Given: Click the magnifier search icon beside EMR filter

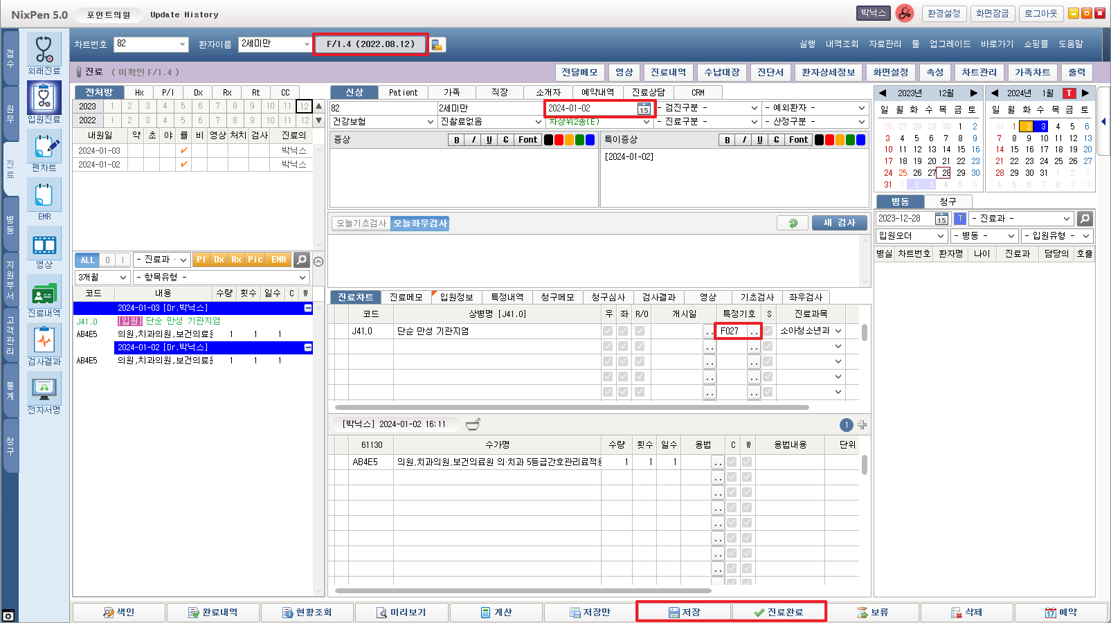Looking at the screenshot, I should (x=301, y=260).
